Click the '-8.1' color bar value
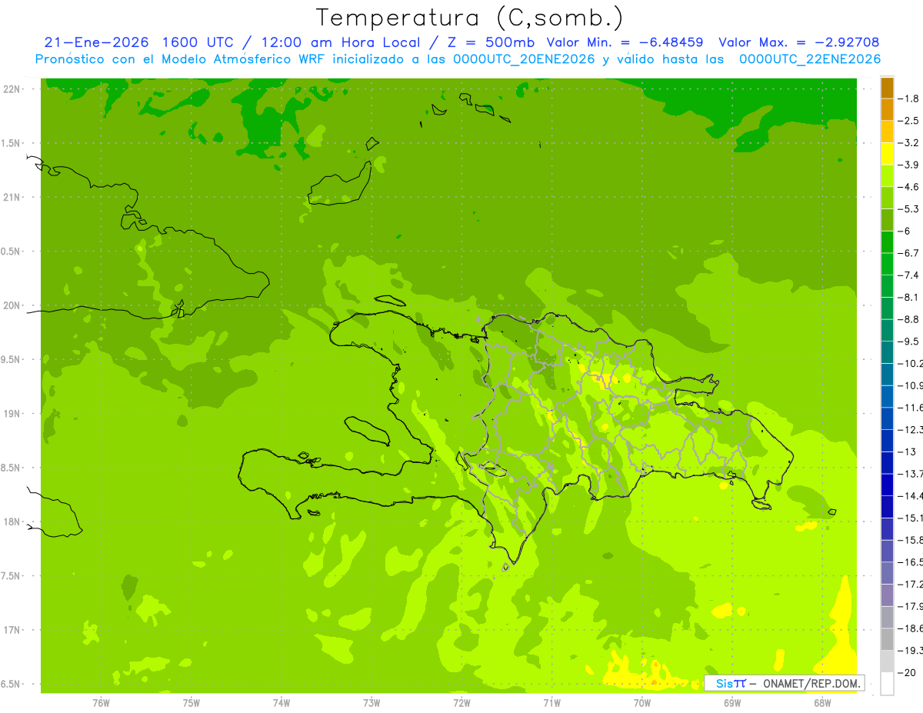 [x=909, y=297]
